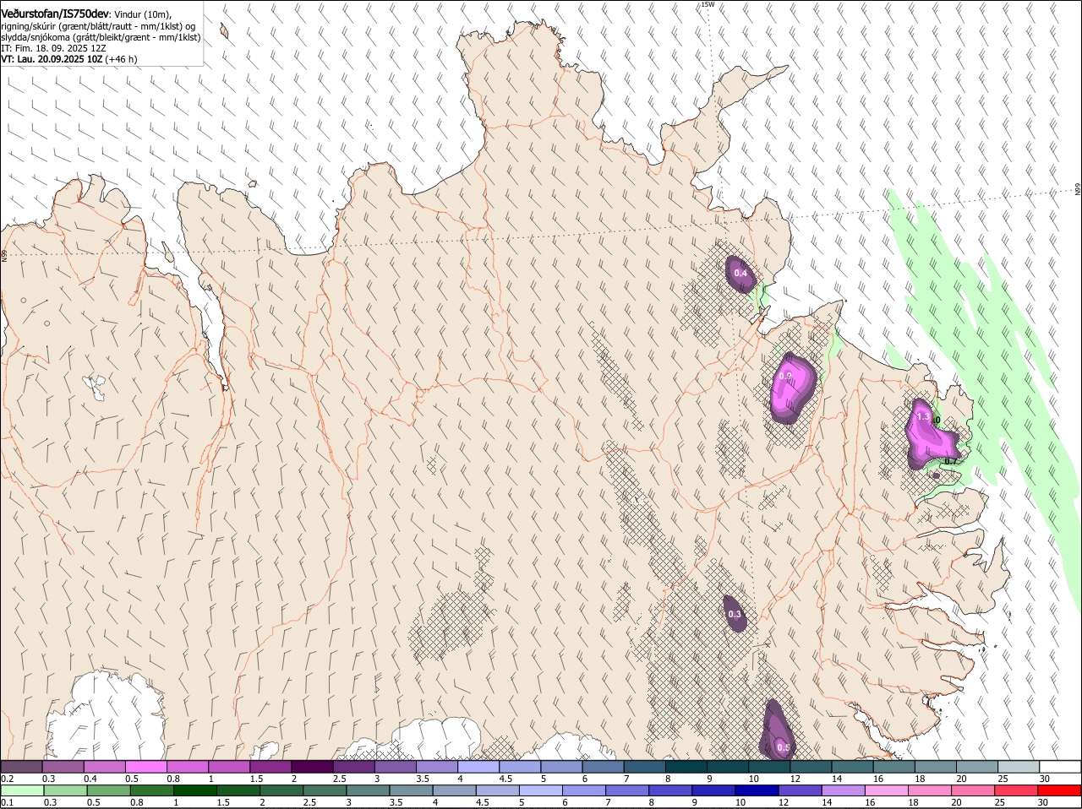Select the 0.3 value on the small purple patch
This screenshot has height=809, width=1082.
coord(735,615)
